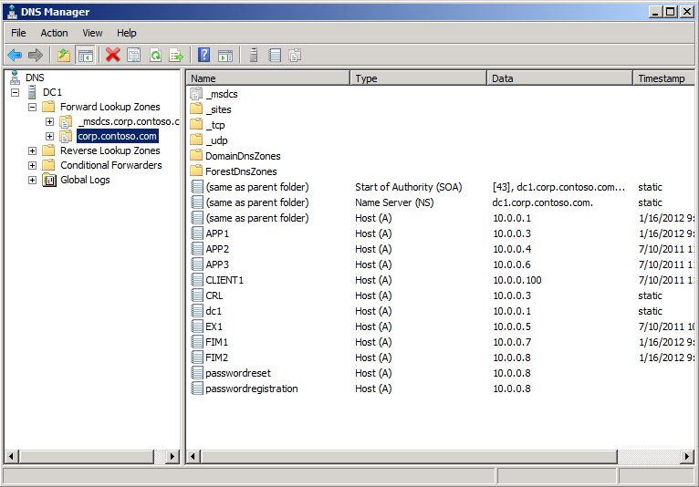This screenshot has width=699, height=487.
Task: Click the New Zone toolbar icon
Action: [295, 56]
